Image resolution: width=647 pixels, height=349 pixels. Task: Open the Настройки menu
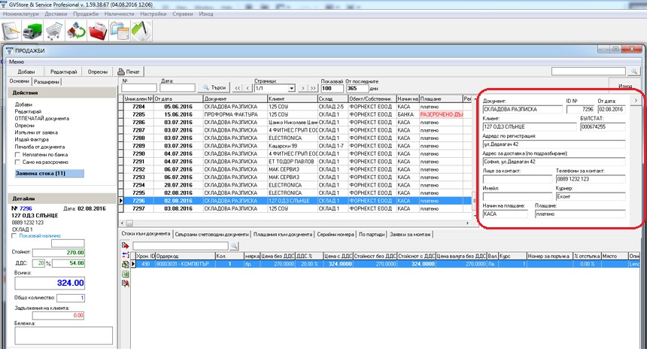click(x=153, y=14)
